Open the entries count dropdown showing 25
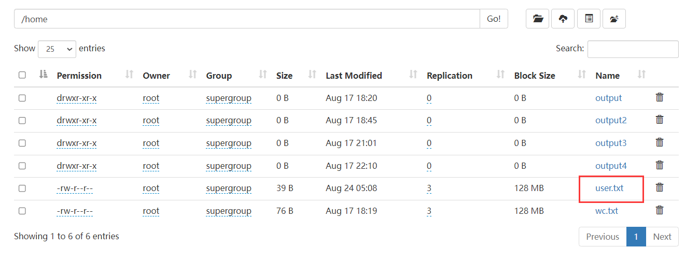 [x=57, y=49]
